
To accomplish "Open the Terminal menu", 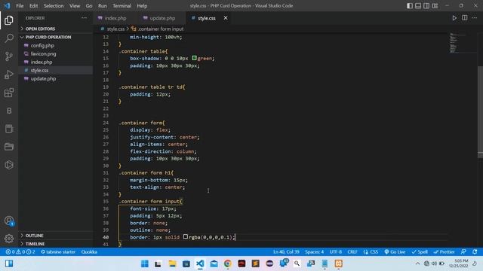I will pyautogui.click(x=122, y=6).
